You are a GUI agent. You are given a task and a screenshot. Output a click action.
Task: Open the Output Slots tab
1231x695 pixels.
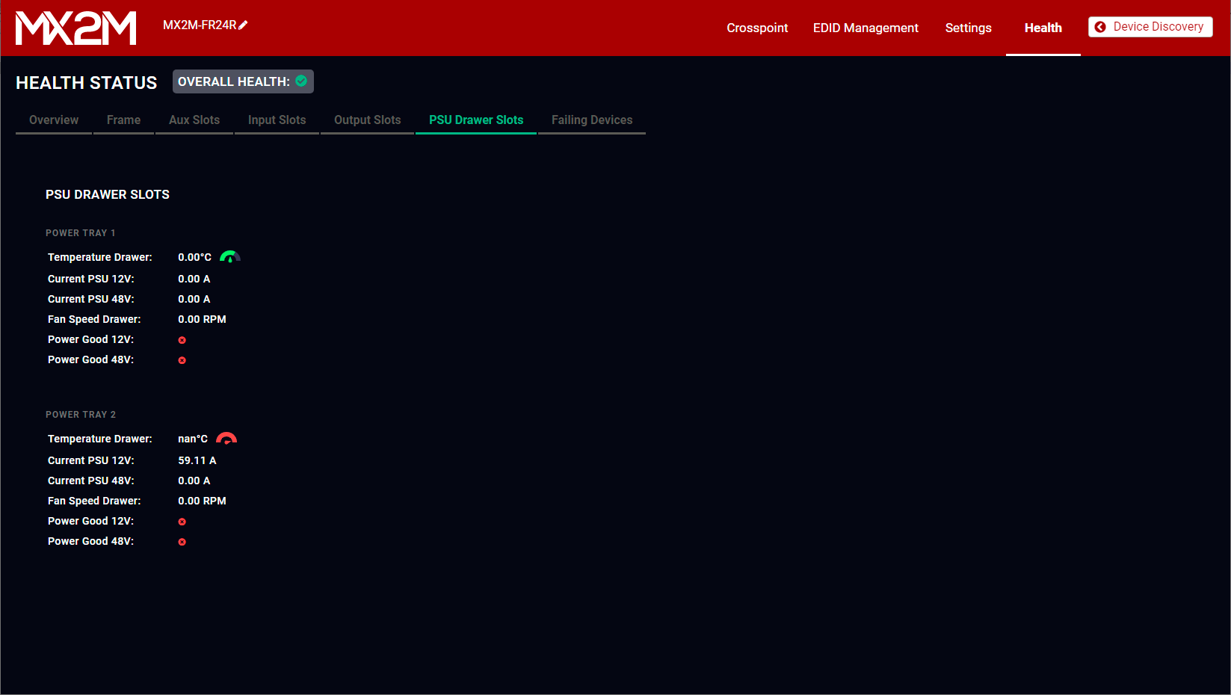pos(367,120)
